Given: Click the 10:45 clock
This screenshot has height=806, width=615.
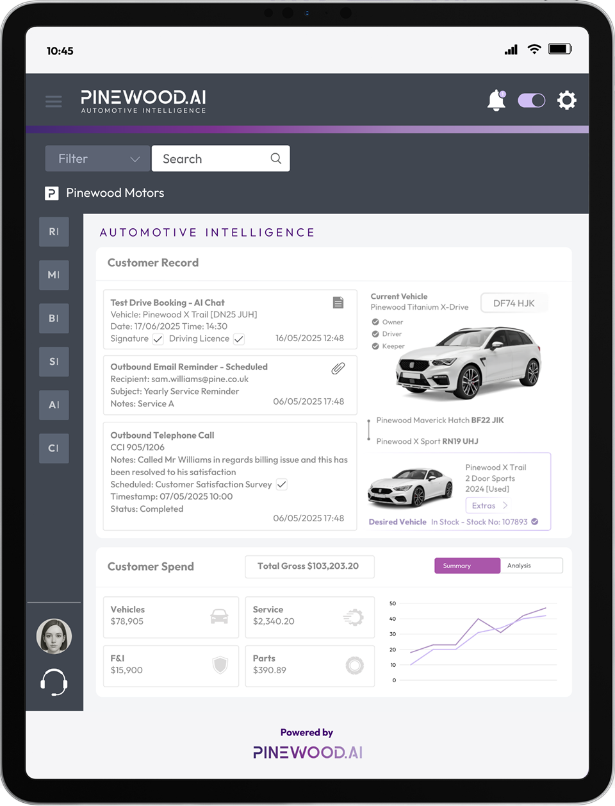Looking at the screenshot, I should click(x=60, y=51).
